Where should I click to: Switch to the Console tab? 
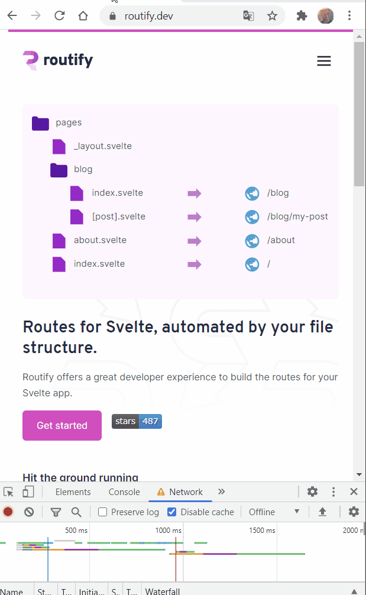(124, 492)
